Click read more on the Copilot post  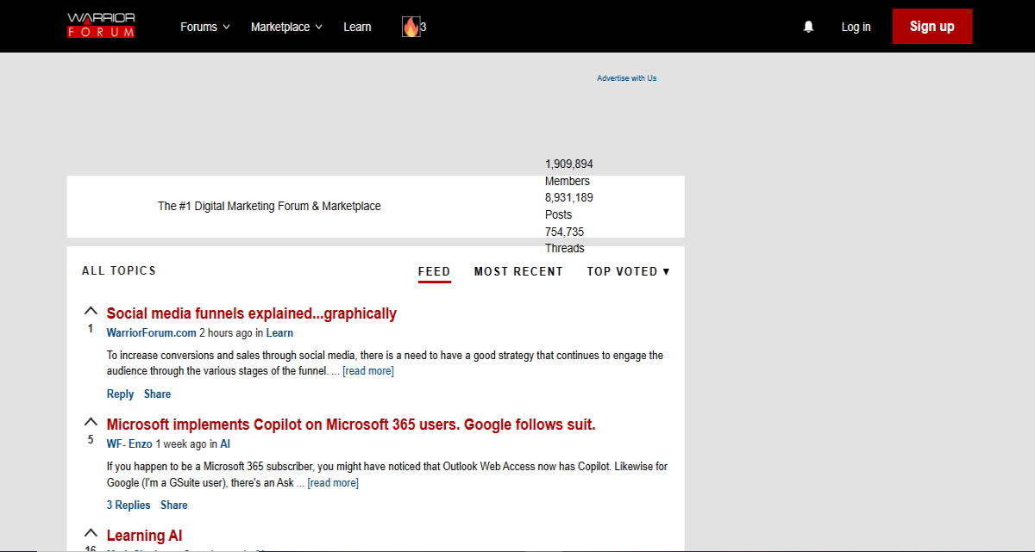pos(333,482)
